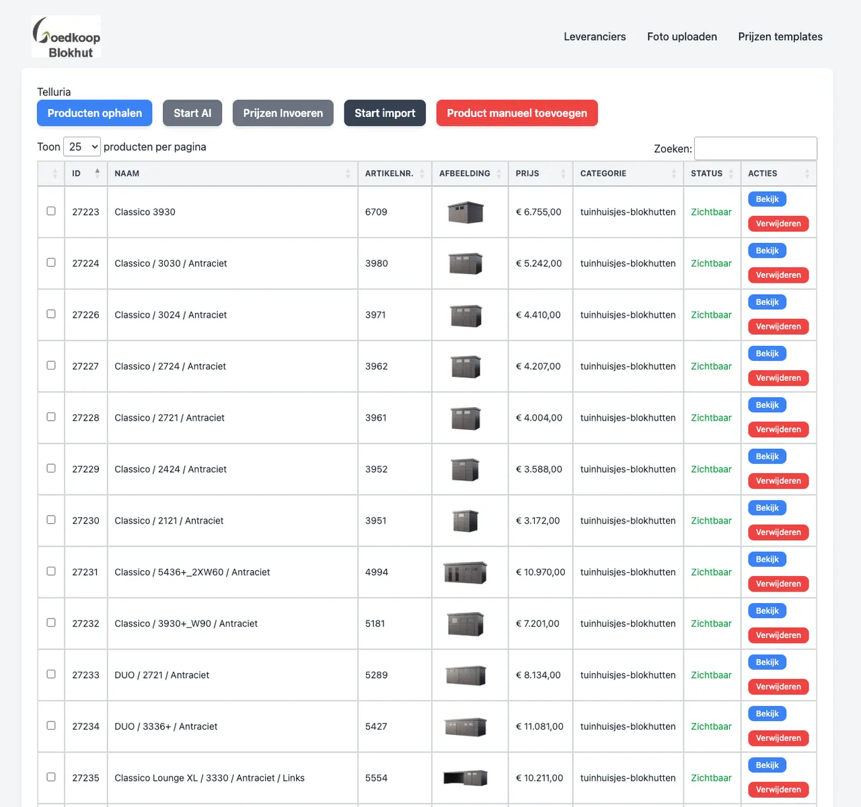Open products per pagina dropdown
Viewport: 861px width, 807px height.
pyautogui.click(x=82, y=147)
